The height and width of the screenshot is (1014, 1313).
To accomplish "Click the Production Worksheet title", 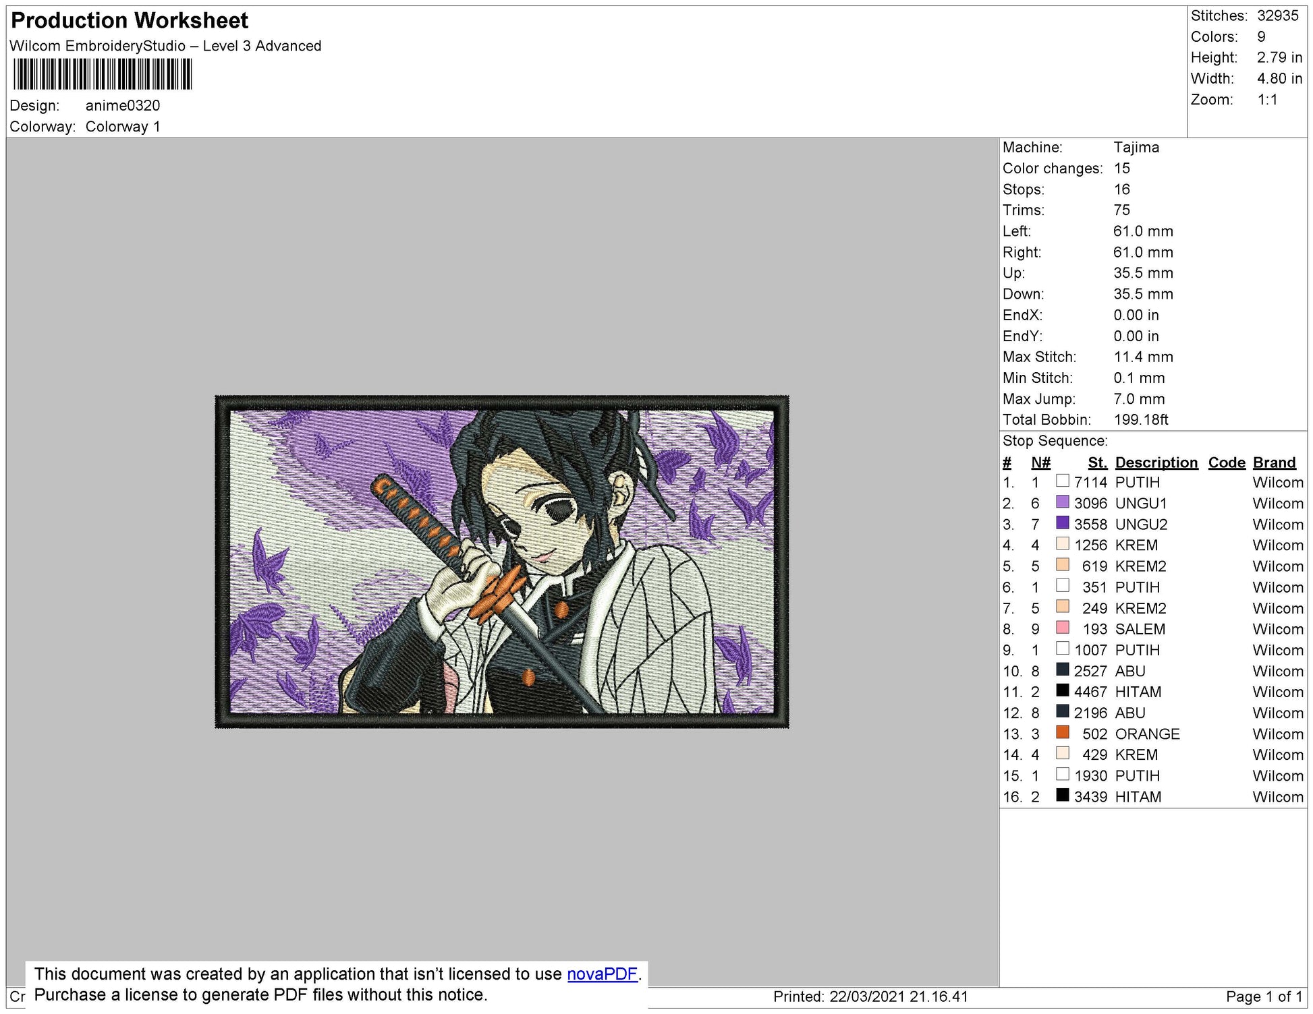I will (130, 21).
